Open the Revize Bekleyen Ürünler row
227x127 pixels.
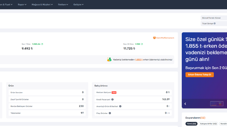pyautogui.click(x=47, y=106)
